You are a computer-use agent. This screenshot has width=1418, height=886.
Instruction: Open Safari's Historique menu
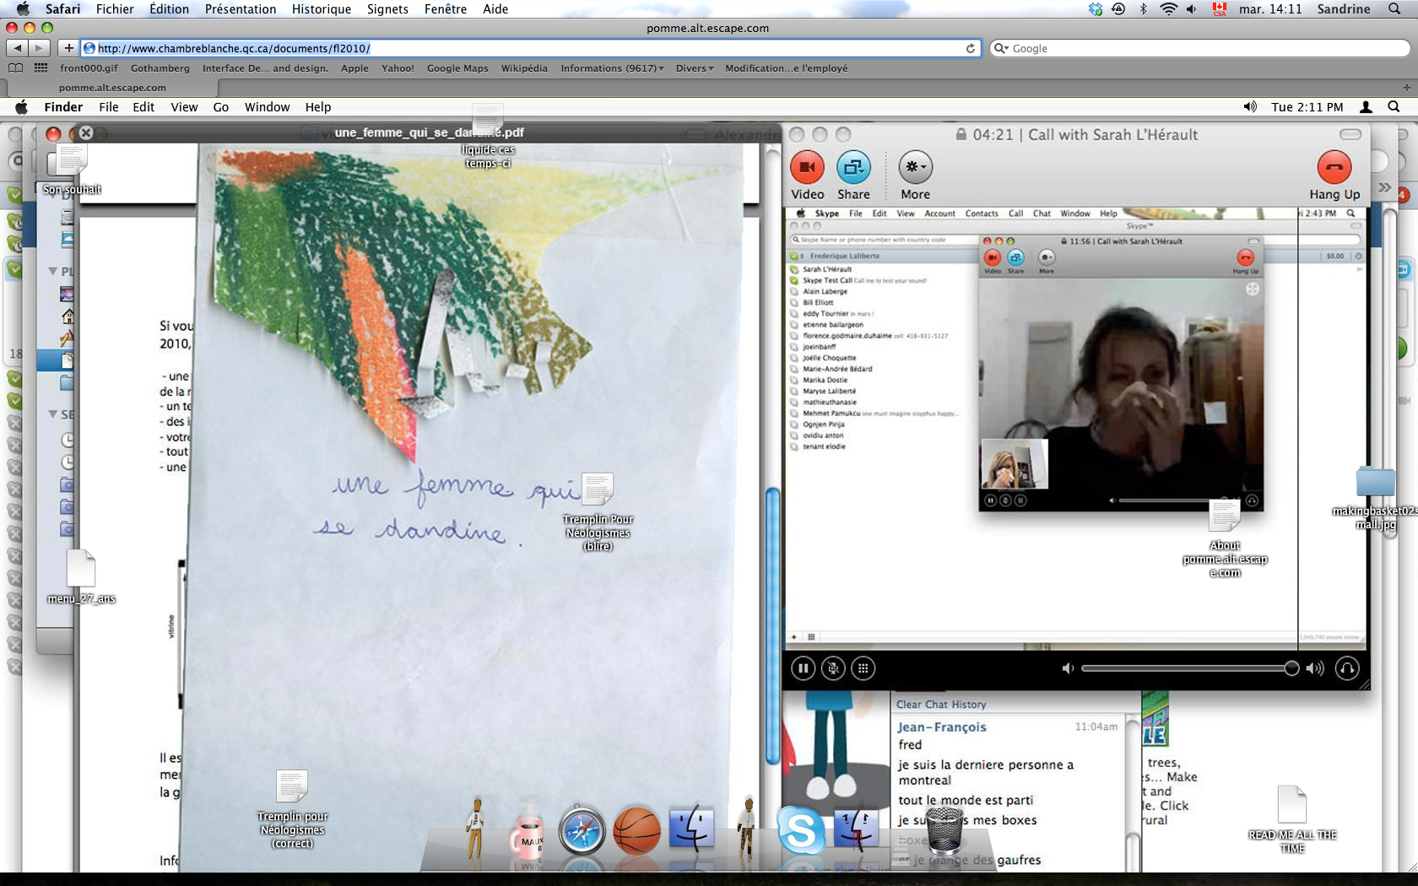click(x=321, y=9)
